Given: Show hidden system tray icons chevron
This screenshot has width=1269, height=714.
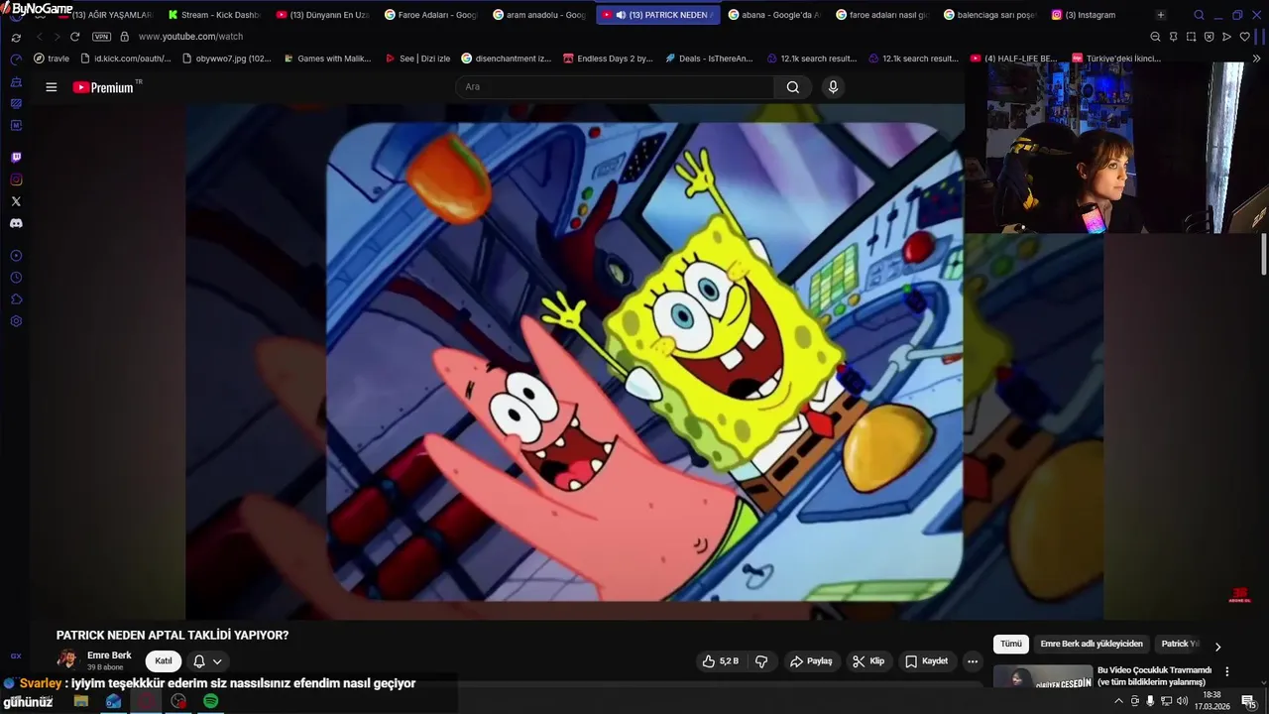Looking at the screenshot, I should (1119, 701).
